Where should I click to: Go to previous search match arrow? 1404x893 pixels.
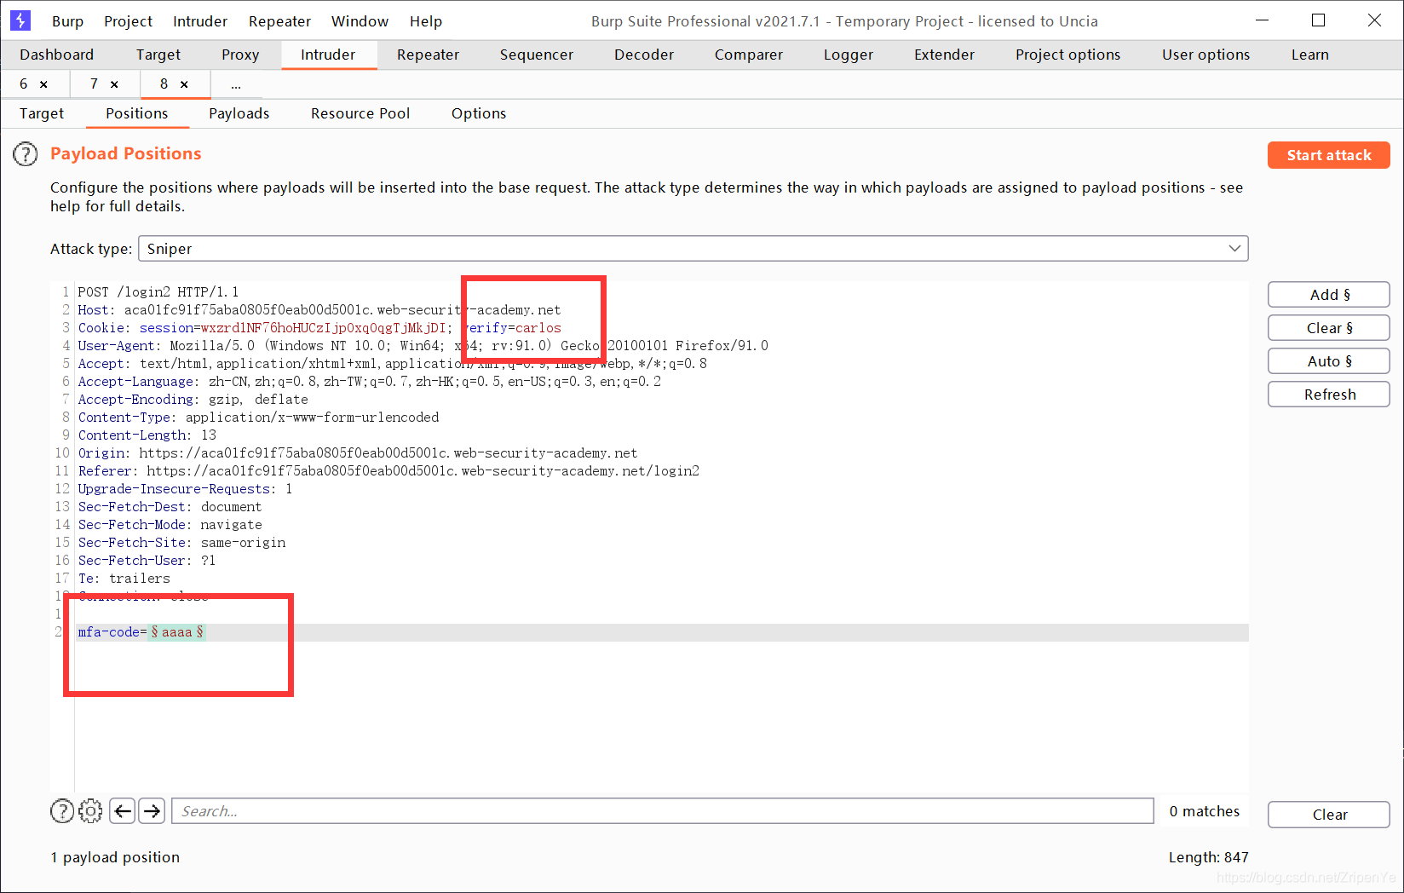point(123,811)
